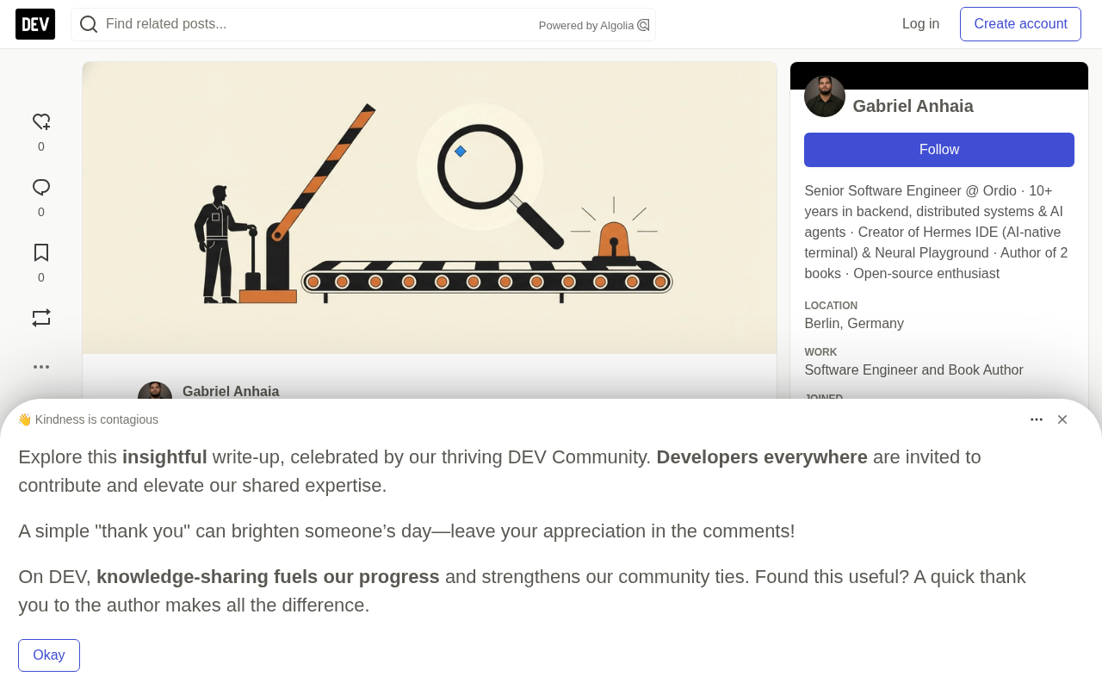The width and height of the screenshot is (1102, 689).
Task: Jump to comments via speech bubble icon
Action: 41,188
